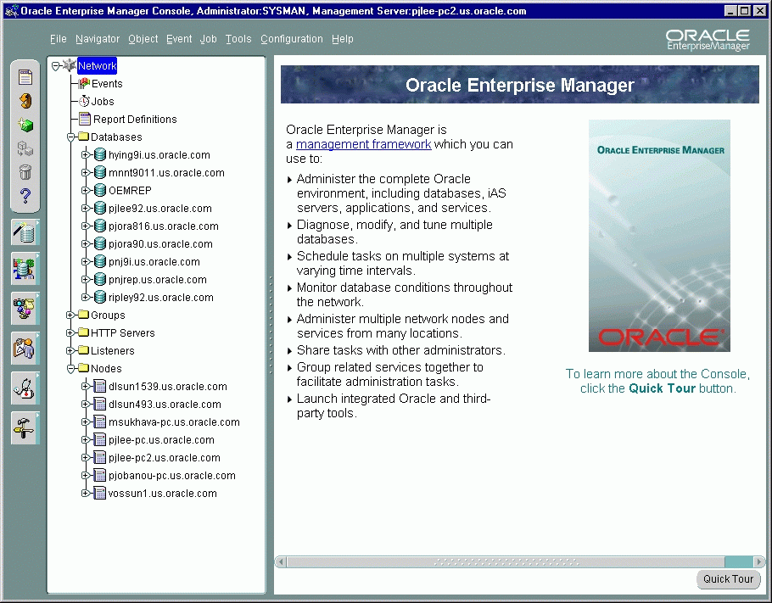Open the Diagnostics stethoscope tool drawer
Screen dimensions: 772x603
click(x=25, y=388)
